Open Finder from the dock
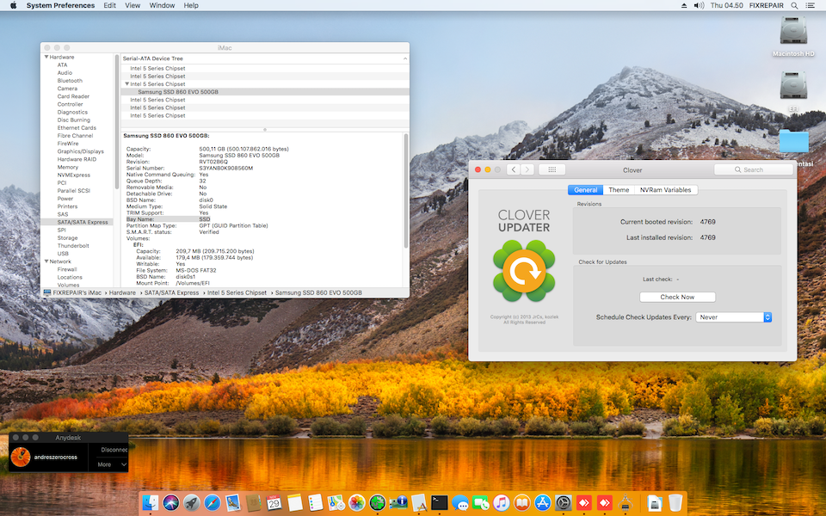826x516 pixels. (151, 502)
